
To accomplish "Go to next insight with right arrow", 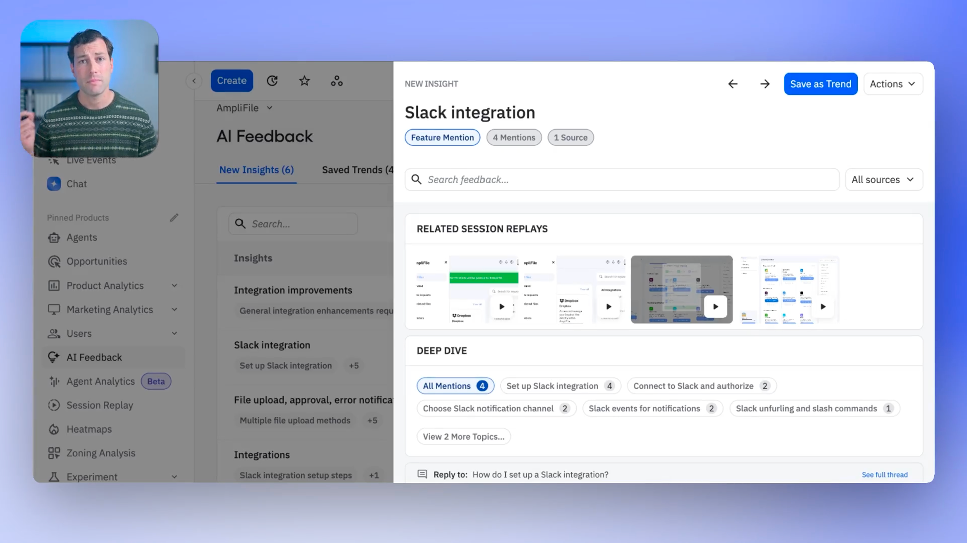I will tap(765, 84).
